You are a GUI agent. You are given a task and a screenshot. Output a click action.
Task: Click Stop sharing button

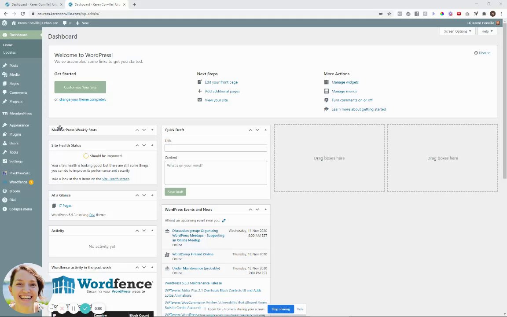[281, 309]
